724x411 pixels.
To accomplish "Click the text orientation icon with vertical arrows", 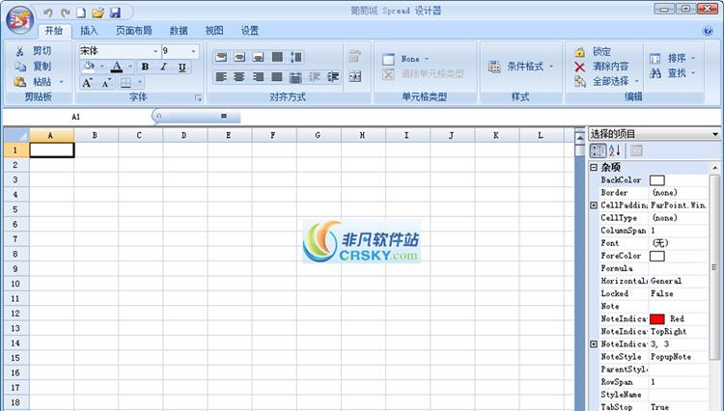I will click(x=296, y=57).
